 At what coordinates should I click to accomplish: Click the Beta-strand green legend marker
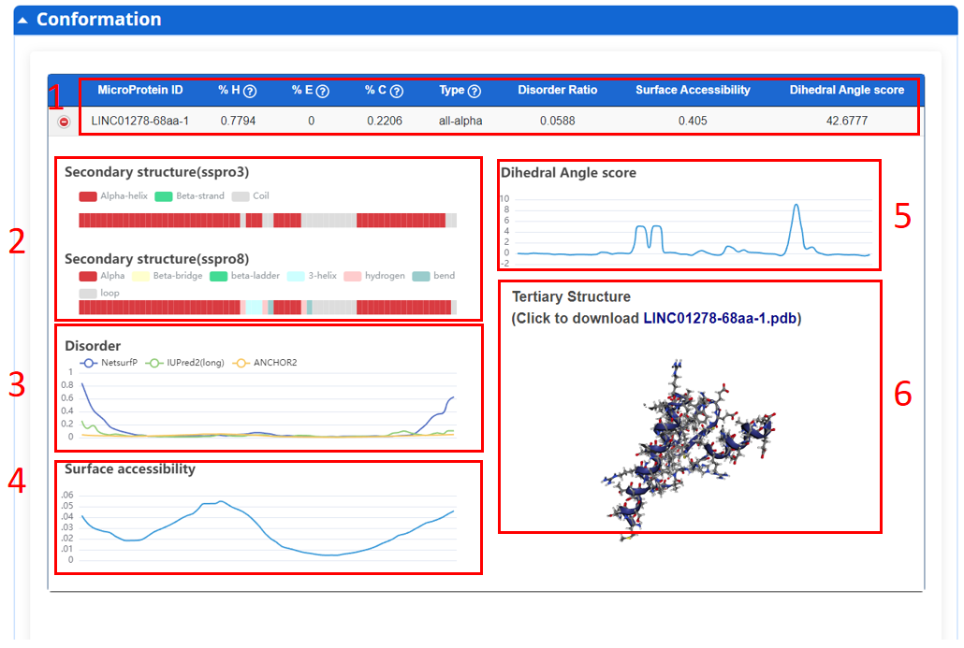164,196
